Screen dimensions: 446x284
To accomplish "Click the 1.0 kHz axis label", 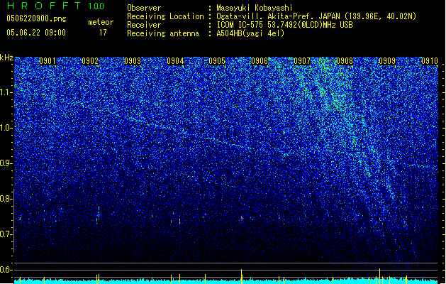I will [x=6, y=128].
